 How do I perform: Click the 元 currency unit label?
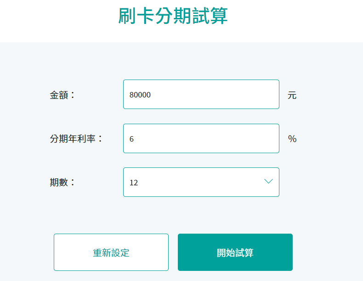[292, 95]
